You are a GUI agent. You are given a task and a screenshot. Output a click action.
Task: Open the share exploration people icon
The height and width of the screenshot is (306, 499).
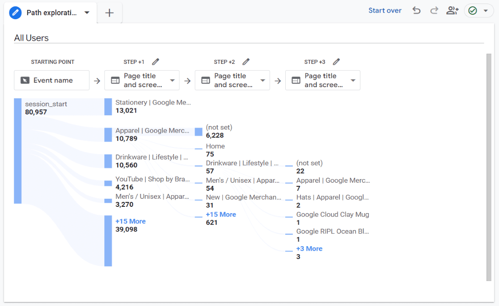(x=452, y=11)
